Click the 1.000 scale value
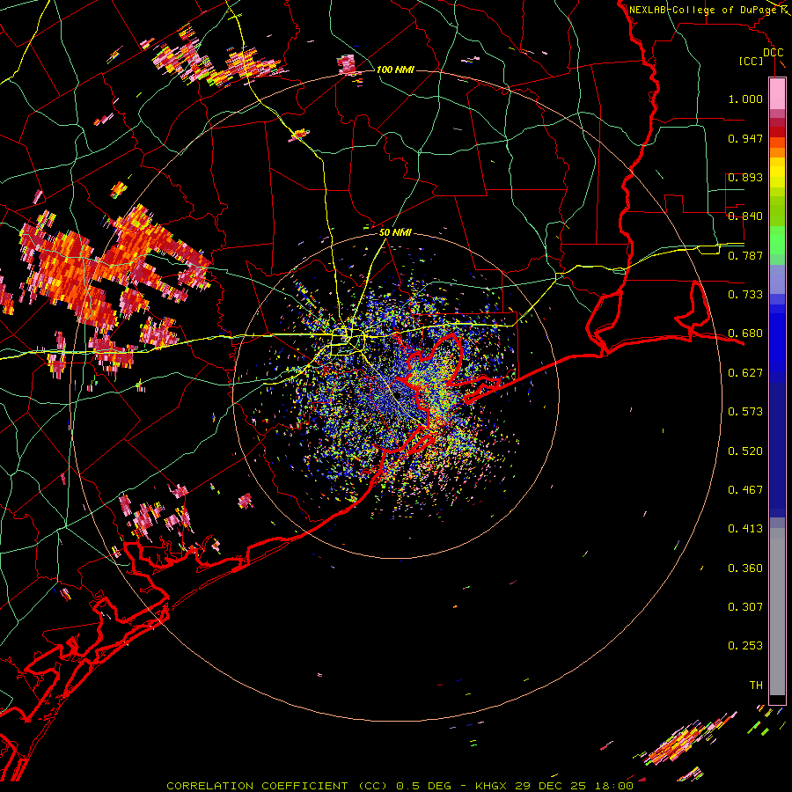 click(x=745, y=99)
